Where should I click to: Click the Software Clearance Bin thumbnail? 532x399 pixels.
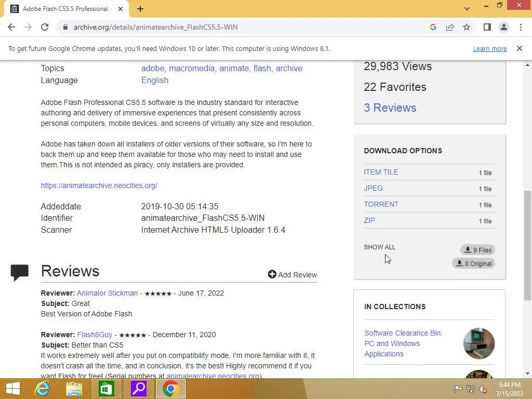coord(478,343)
